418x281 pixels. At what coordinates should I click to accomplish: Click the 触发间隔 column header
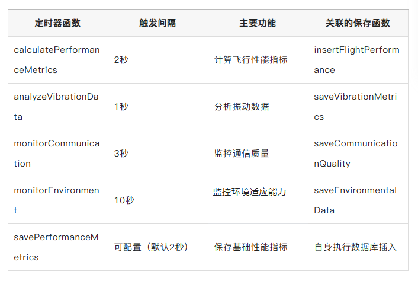[x=157, y=23]
